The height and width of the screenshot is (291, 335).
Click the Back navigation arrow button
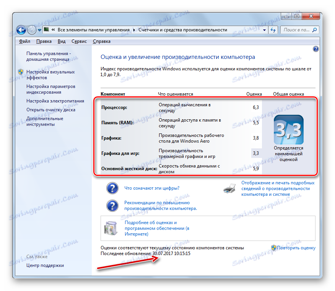click(21, 30)
